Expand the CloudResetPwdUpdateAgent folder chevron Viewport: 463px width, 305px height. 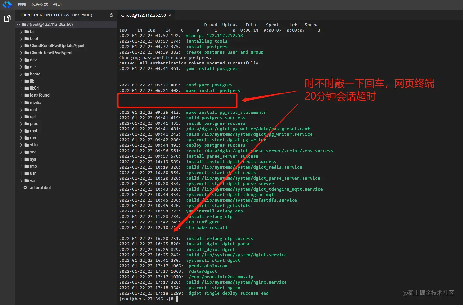[21, 46]
